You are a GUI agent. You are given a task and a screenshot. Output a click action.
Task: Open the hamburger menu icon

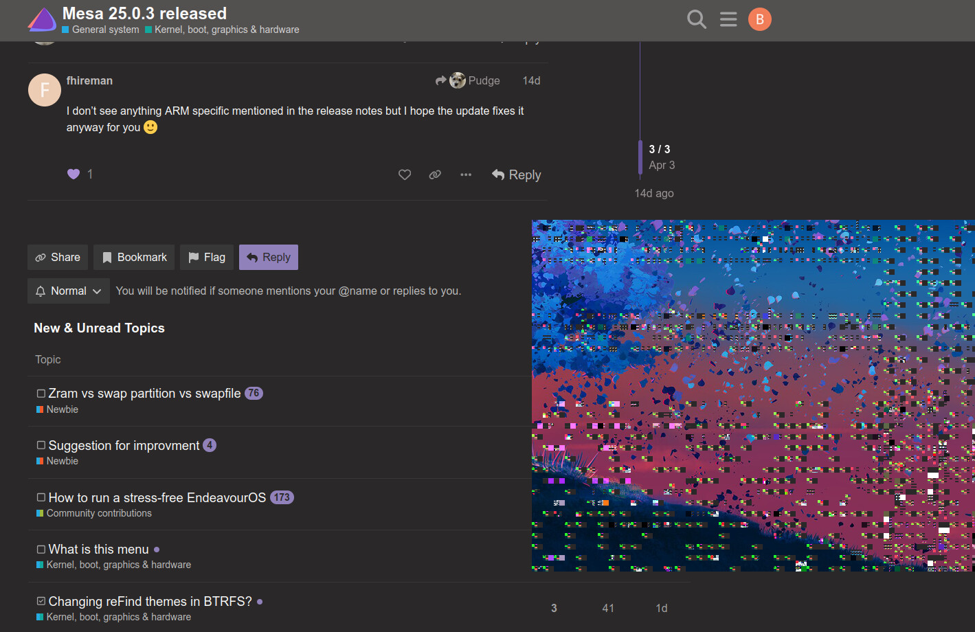[728, 19]
